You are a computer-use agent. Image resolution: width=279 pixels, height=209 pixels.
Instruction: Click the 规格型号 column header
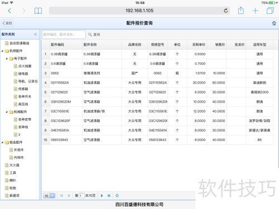(x=157, y=45)
